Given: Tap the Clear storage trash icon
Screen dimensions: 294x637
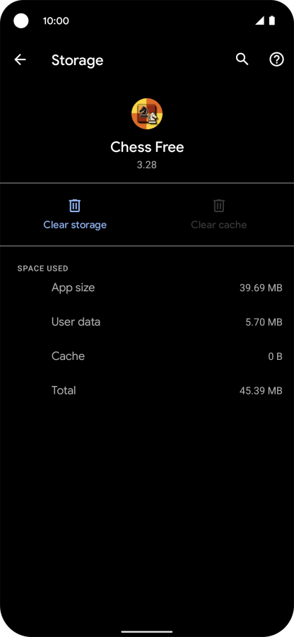Looking at the screenshot, I should (x=75, y=206).
